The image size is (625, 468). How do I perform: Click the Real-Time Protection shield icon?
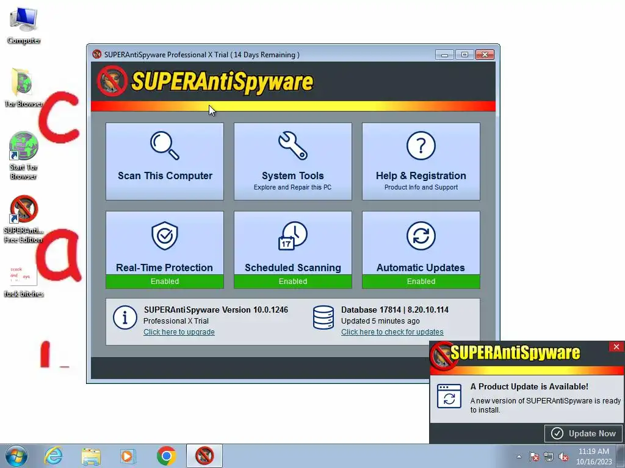(165, 236)
